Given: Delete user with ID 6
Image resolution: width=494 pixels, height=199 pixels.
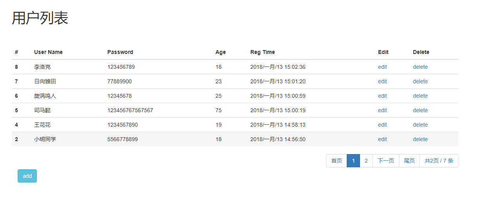Looking at the screenshot, I should (x=420, y=96).
